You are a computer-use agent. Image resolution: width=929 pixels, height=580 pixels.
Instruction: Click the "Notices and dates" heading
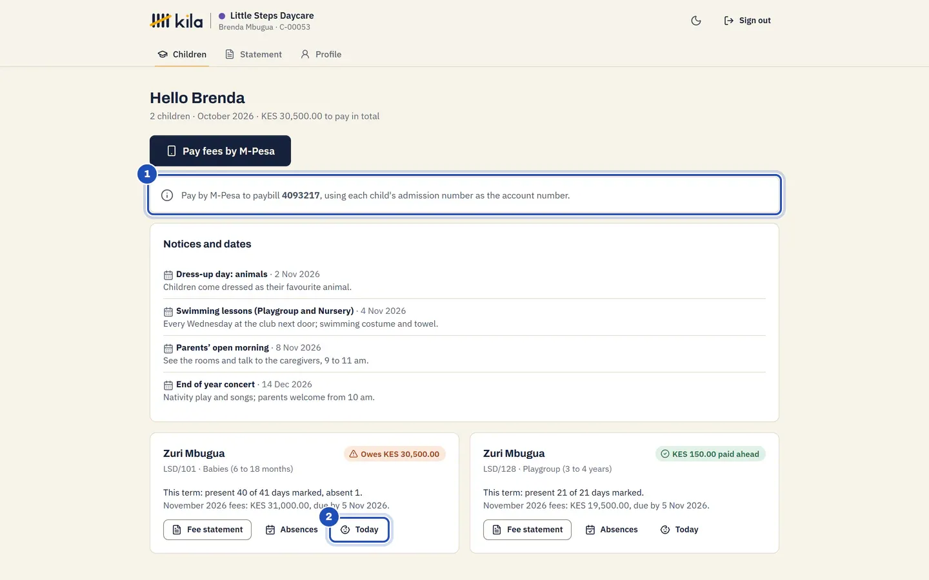pyautogui.click(x=207, y=244)
